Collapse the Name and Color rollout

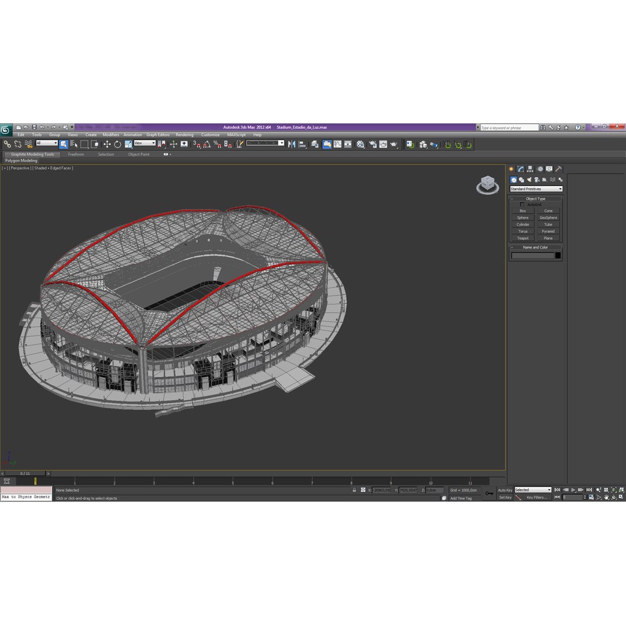[536, 247]
